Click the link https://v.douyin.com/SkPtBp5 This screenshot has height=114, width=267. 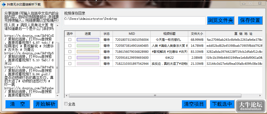point(29,53)
